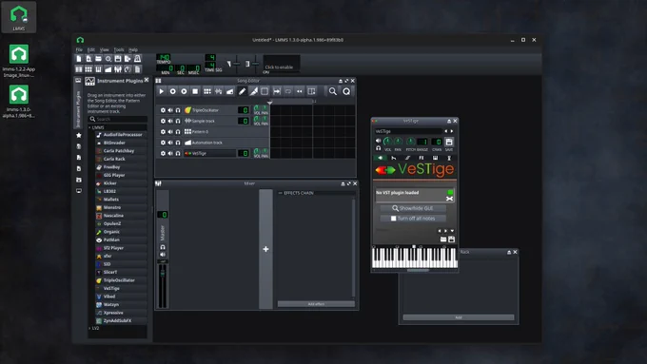
Task: Show the Mixer window from main toolbar
Action: 118,69
